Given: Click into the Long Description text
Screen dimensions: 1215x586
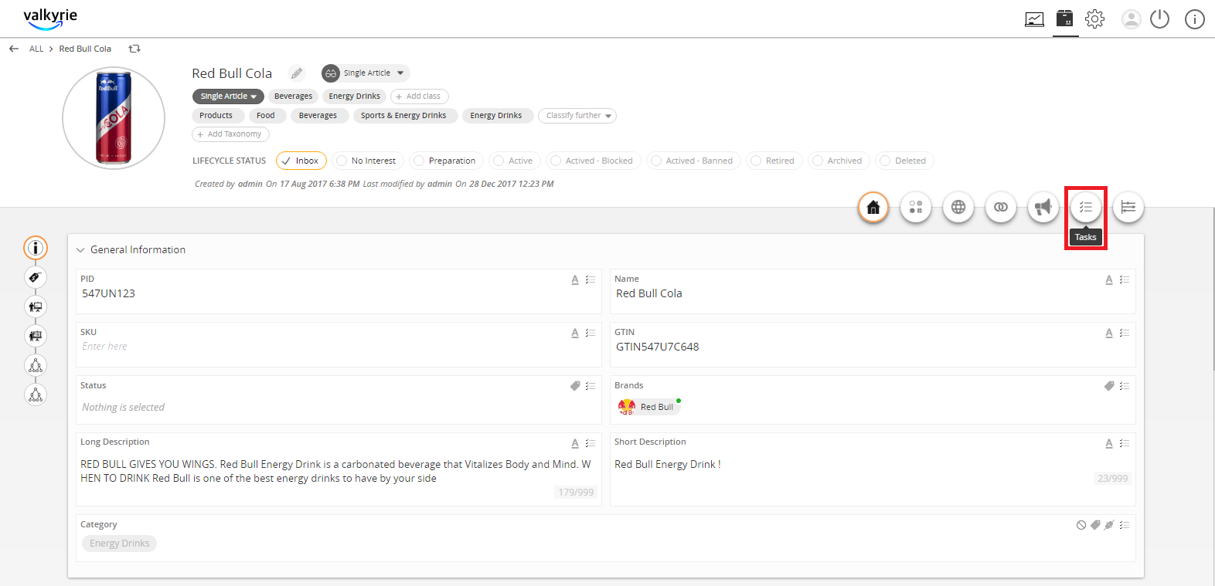Looking at the screenshot, I should tap(335, 471).
